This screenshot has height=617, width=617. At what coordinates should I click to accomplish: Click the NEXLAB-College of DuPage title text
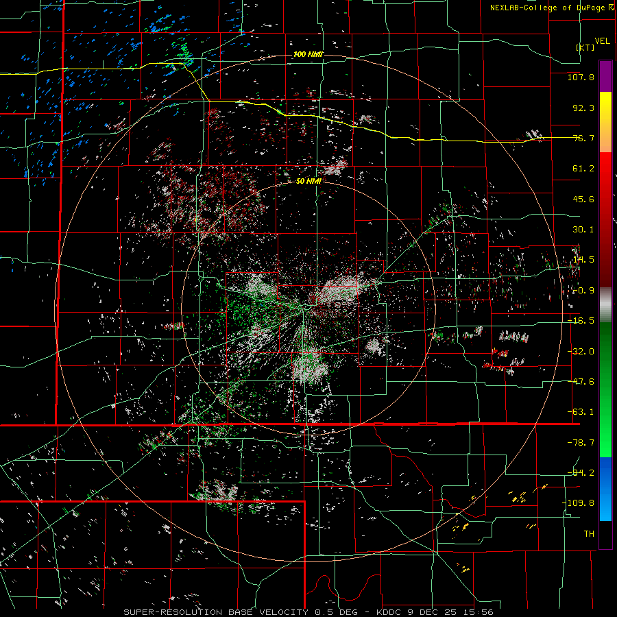(x=548, y=8)
